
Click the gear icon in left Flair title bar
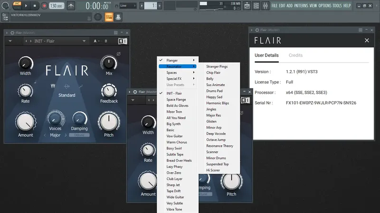12,33
